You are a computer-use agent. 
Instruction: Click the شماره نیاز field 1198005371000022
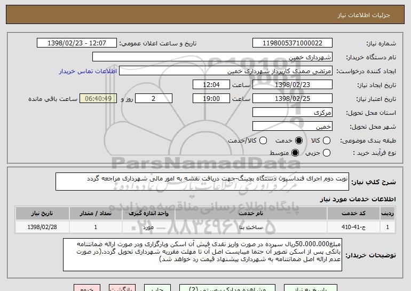pyautogui.click(x=293, y=43)
